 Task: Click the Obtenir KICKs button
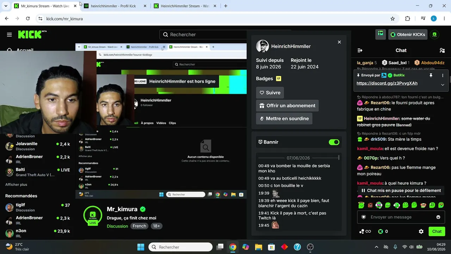pyautogui.click(x=408, y=34)
